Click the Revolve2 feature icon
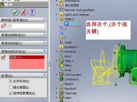137x102 pixels. pyautogui.click(x=61, y=88)
